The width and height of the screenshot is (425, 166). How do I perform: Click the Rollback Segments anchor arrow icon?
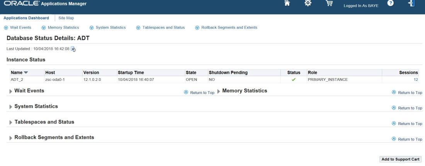197,27
